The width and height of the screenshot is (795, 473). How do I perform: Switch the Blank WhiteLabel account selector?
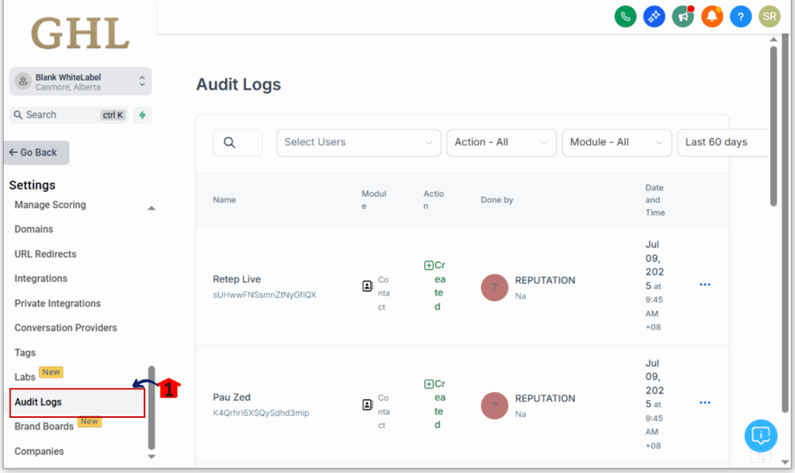[x=81, y=81]
